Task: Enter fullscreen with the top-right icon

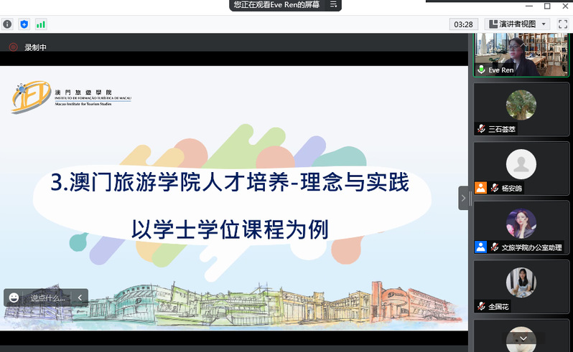Action: coord(563,24)
